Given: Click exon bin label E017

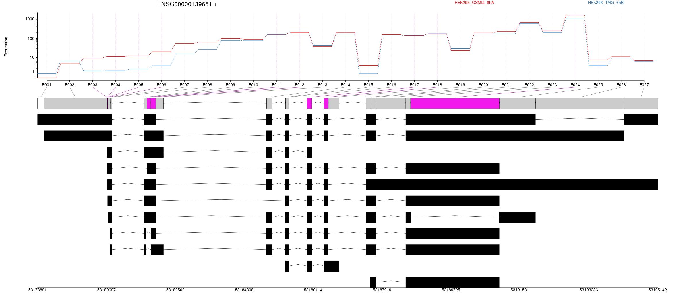Looking at the screenshot, I should pos(414,85).
